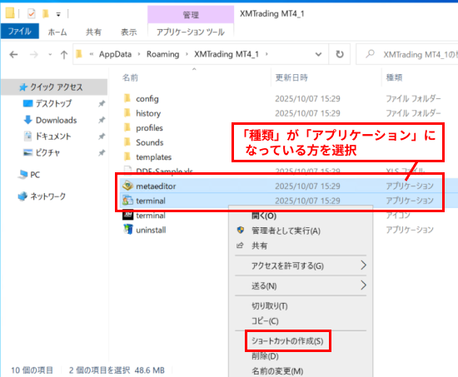Choose 共有 from the context menu
Image resolution: width=458 pixels, height=377 pixels.
(x=259, y=246)
